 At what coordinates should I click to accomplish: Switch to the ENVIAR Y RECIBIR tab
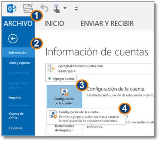point(107,23)
